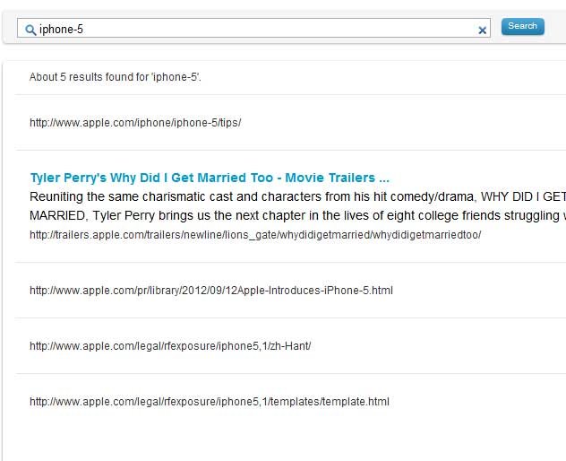566x461 pixels.
Task: Click the divider line below the results summary
Action: click(x=290, y=95)
